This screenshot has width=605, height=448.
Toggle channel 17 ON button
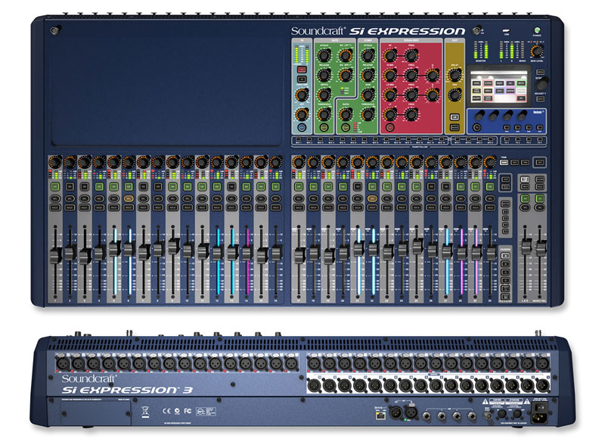click(x=299, y=187)
